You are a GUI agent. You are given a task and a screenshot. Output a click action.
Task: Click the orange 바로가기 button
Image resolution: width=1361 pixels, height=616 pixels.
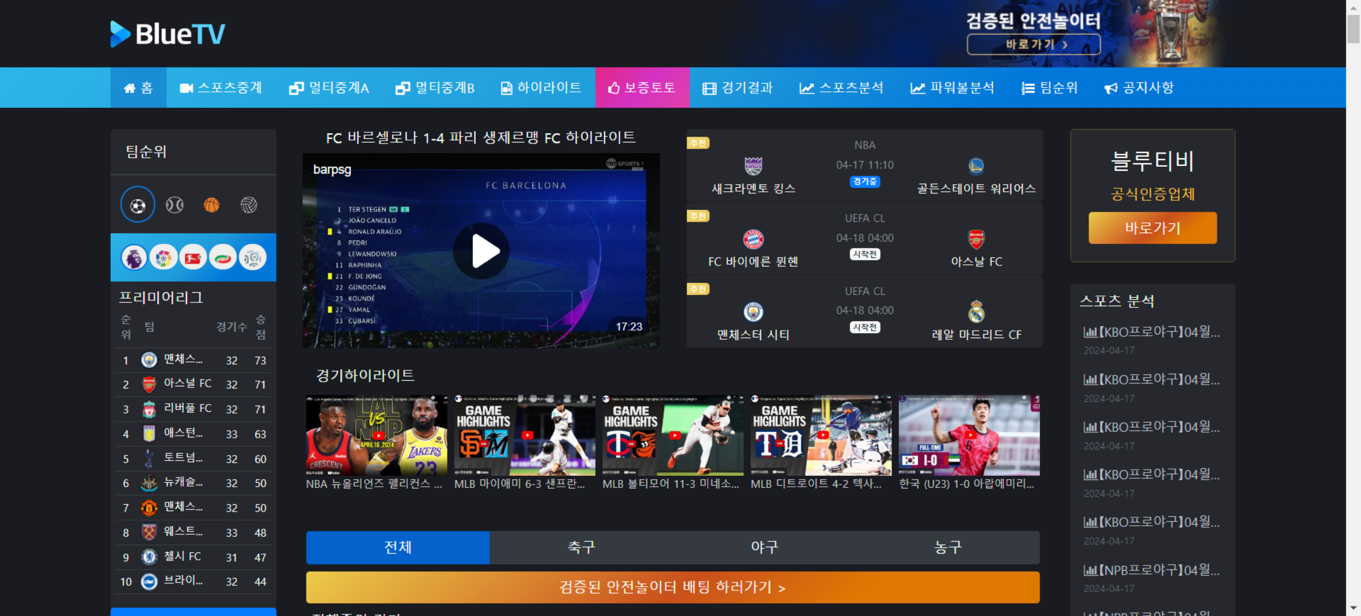(x=1152, y=228)
